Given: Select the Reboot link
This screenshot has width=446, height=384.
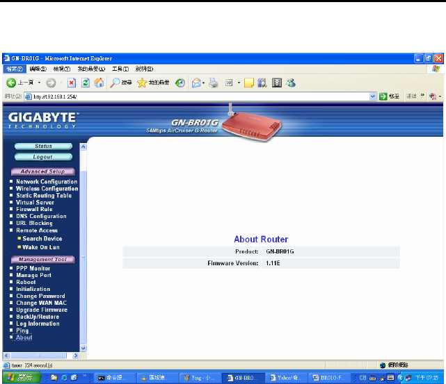Looking at the screenshot, I should pyautogui.click(x=26, y=282).
